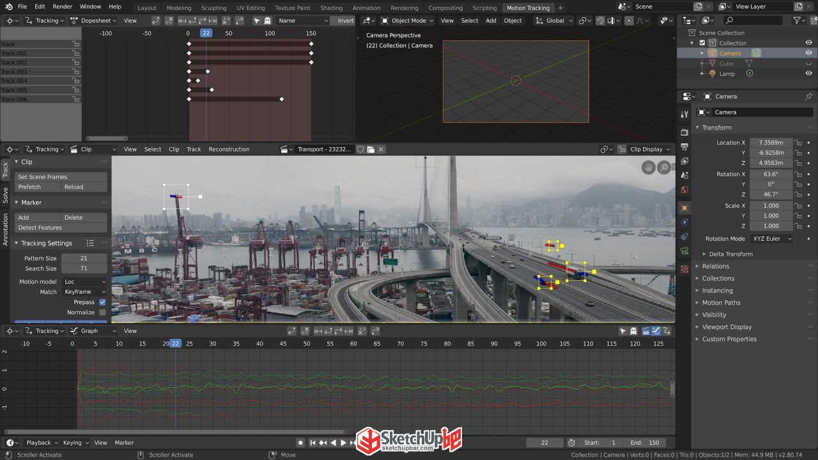Click the Set Scene Frames button
818x460 pixels.
pos(61,177)
